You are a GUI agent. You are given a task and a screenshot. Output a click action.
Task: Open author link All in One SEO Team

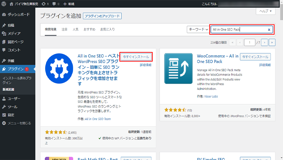pyautogui.click(x=98, y=119)
